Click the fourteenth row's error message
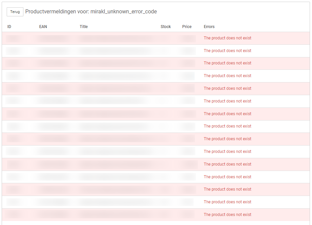Image resolution: width=312 pixels, height=225 pixels. coord(227,202)
